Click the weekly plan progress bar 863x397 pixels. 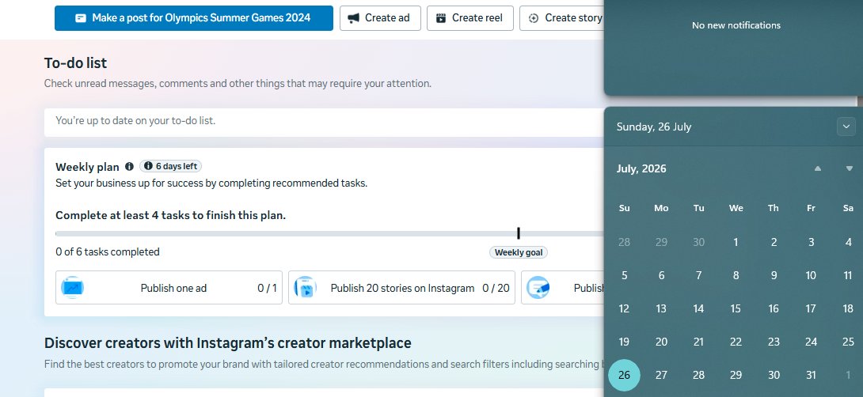tap(329, 233)
